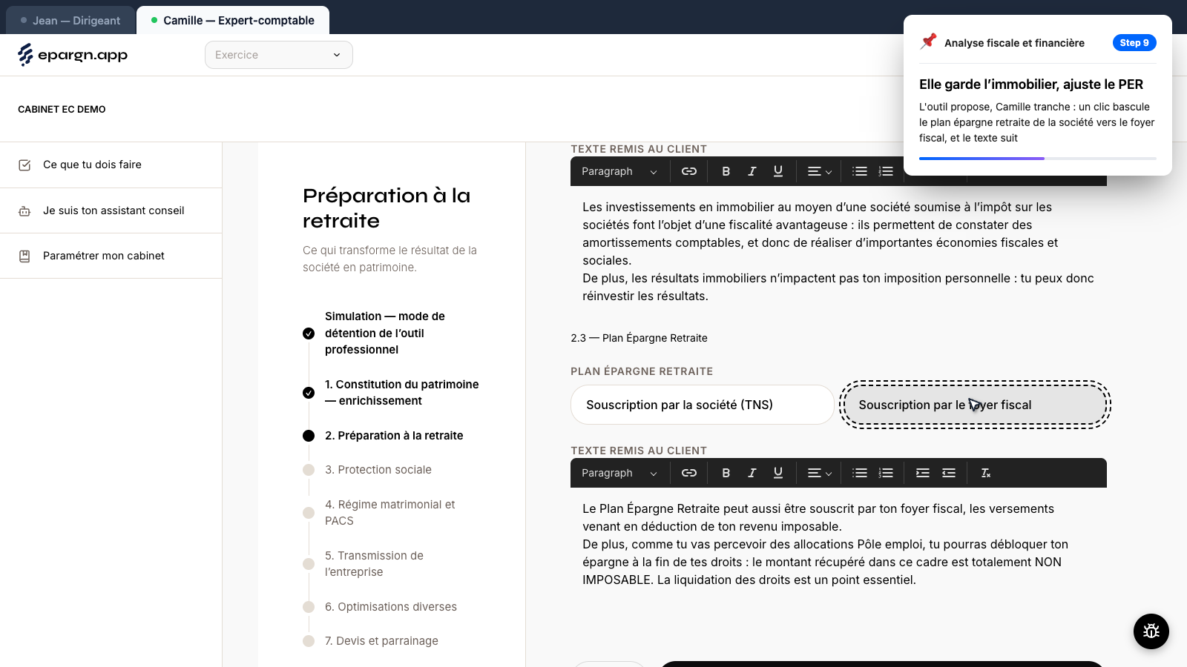Viewport: 1187px width, 667px height.
Task: Insert a link in the immobilier text toolbar
Action: [689, 171]
